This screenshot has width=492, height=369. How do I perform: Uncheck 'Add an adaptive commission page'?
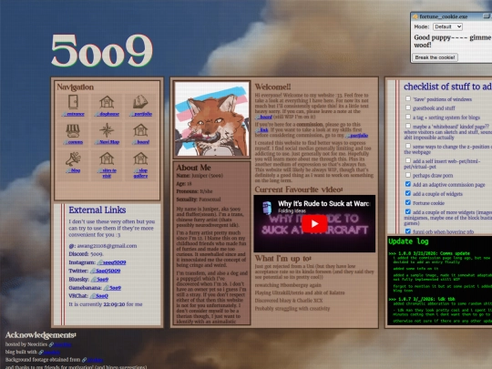[408, 184]
